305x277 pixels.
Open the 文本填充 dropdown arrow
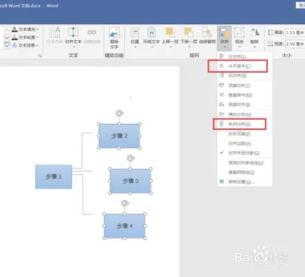tap(37, 29)
